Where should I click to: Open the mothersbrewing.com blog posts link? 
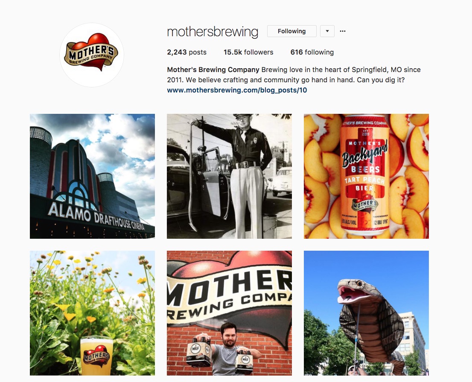click(x=237, y=90)
